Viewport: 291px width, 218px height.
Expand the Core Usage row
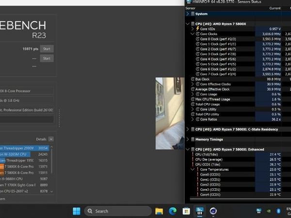[x=193, y=94]
